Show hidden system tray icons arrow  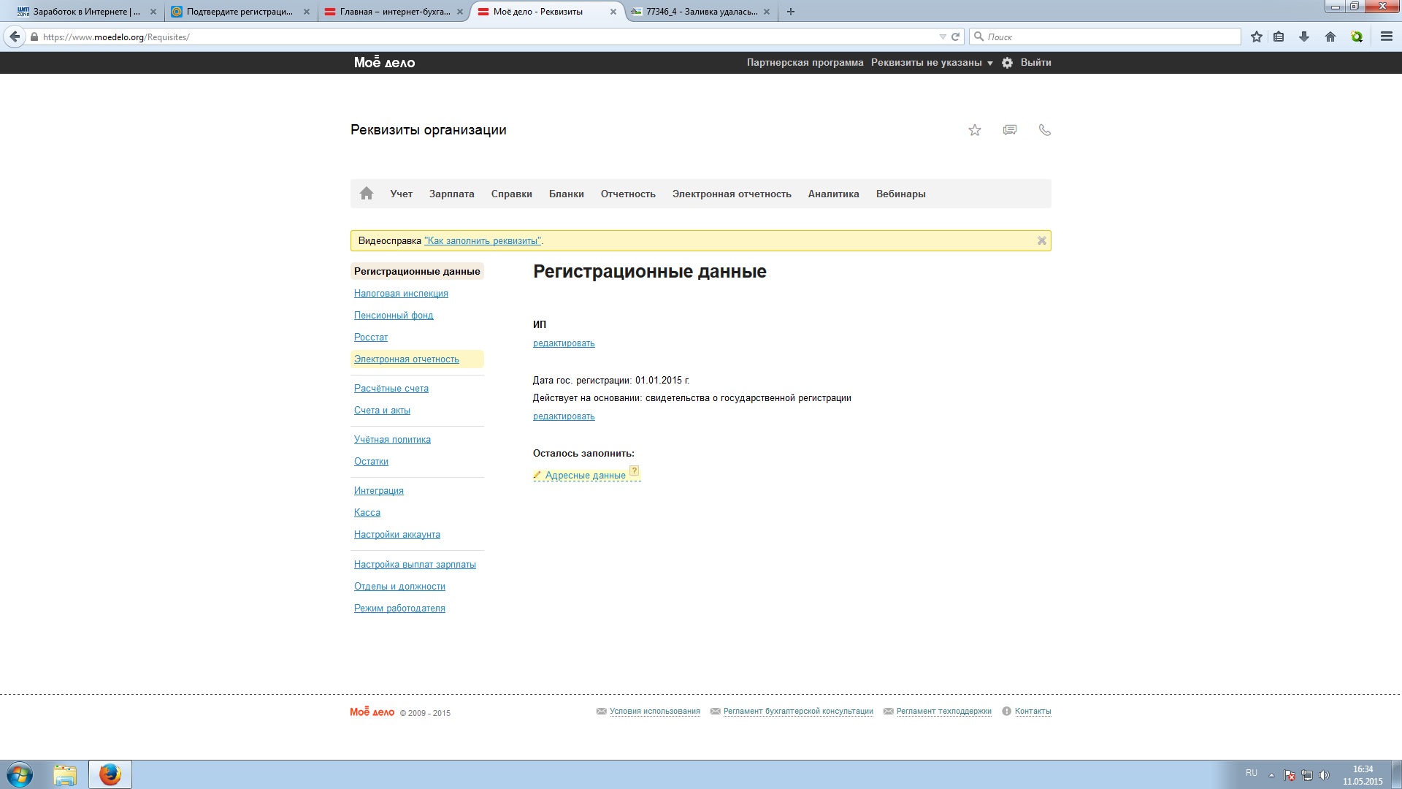(1271, 775)
